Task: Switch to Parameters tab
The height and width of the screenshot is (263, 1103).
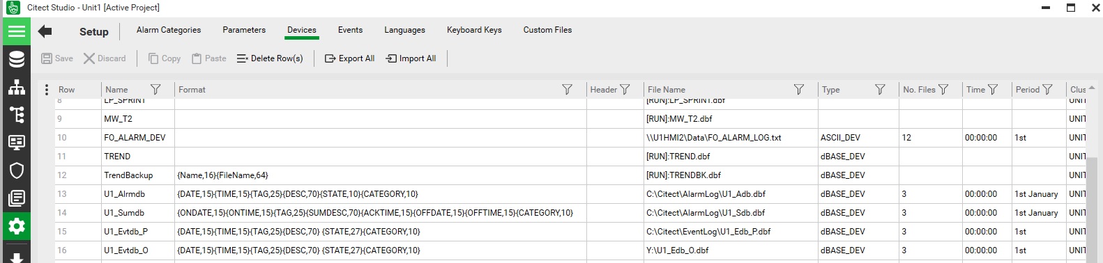Action: 244,30
